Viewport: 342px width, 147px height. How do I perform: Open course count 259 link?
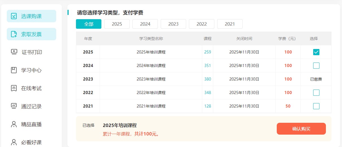pyautogui.click(x=208, y=52)
